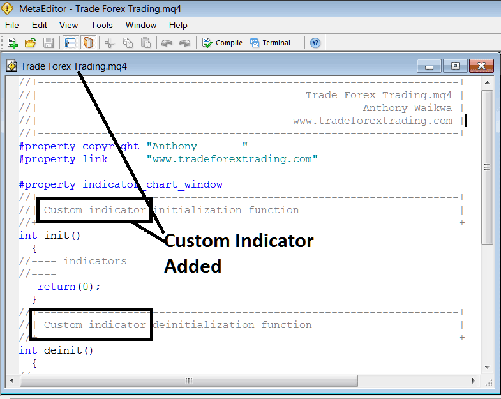This screenshot has width=501, height=399.
Task: Expand the Window menu
Action: tap(140, 26)
